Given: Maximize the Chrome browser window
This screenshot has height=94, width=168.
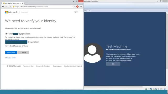Looking at the screenshot, I should 77,1.
